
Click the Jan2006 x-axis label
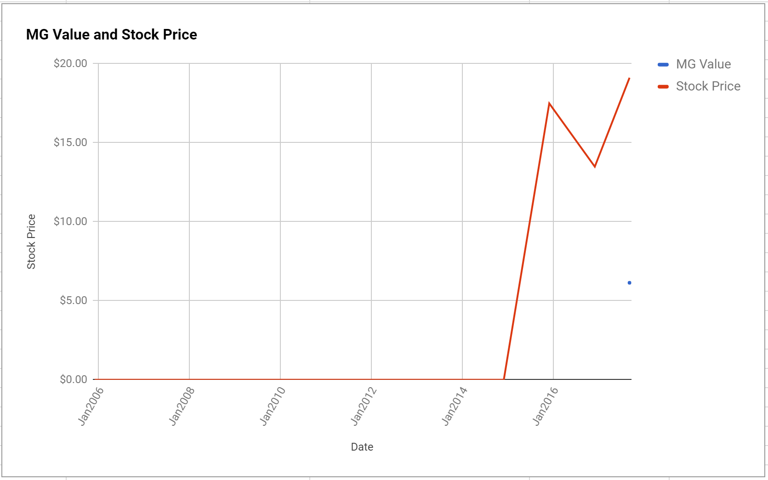click(91, 407)
